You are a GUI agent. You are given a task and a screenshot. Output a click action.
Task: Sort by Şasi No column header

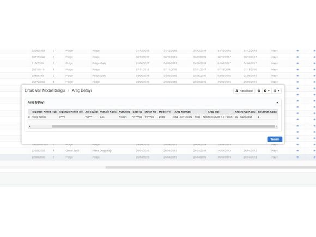pos(137,112)
